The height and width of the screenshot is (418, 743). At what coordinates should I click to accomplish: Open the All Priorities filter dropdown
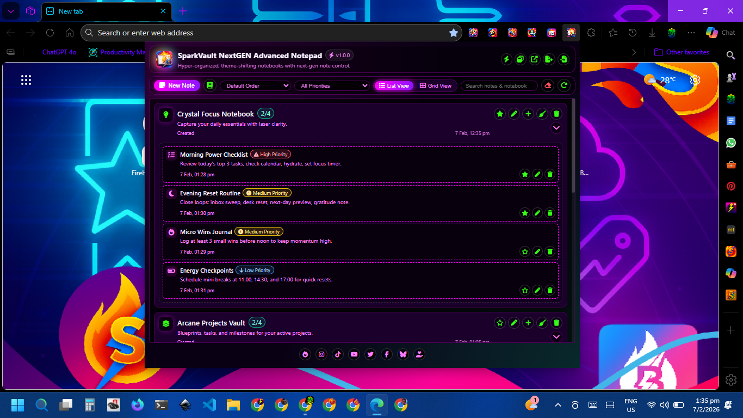331,85
